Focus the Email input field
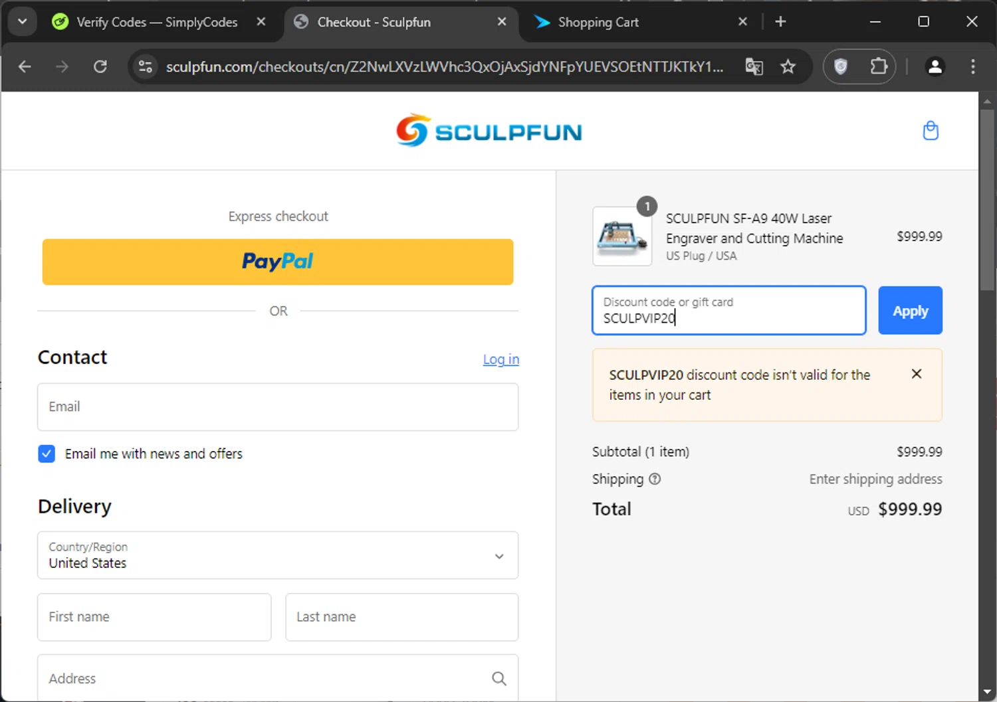Viewport: 997px width, 702px height. click(x=278, y=406)
